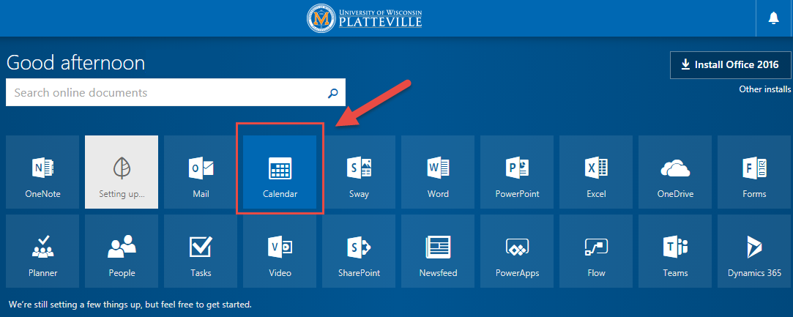The image size is (793, 317).
Task: Click the search magnifier icon
Action: click(x=332, y=93)
